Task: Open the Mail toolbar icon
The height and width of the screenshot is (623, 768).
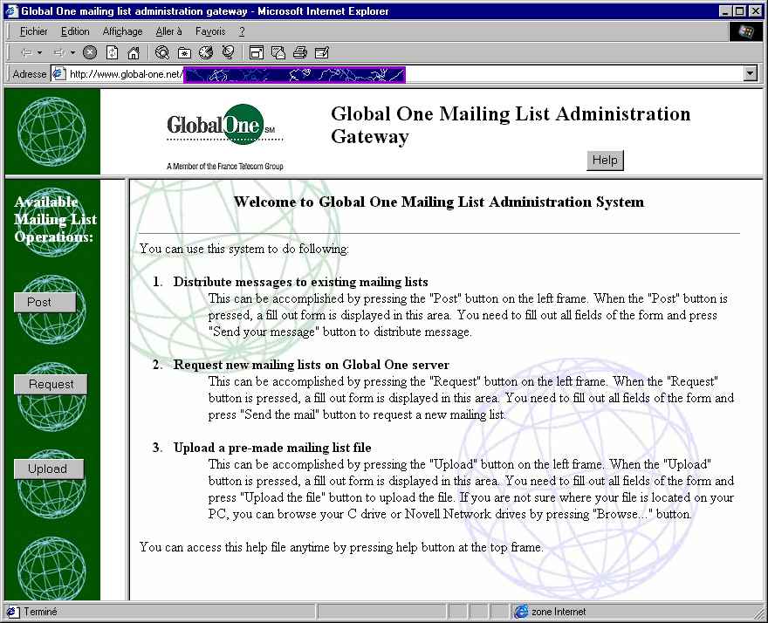Action: [x=278, y=52]
